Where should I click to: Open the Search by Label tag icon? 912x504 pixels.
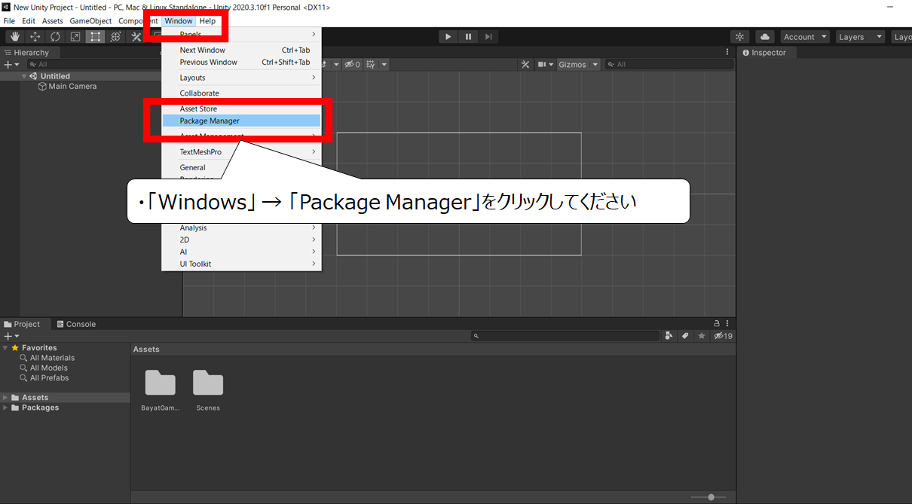pyautogui.click(x=685, y=336)
